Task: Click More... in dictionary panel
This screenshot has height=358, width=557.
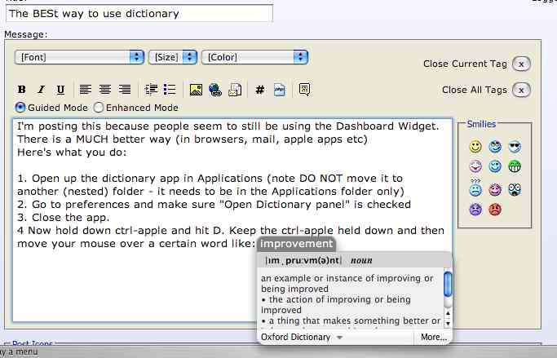Action: tap(433, 337)
